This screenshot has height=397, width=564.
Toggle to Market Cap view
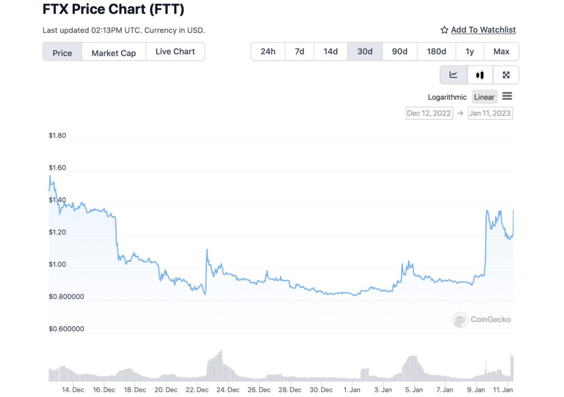click(x=113, y=52)
